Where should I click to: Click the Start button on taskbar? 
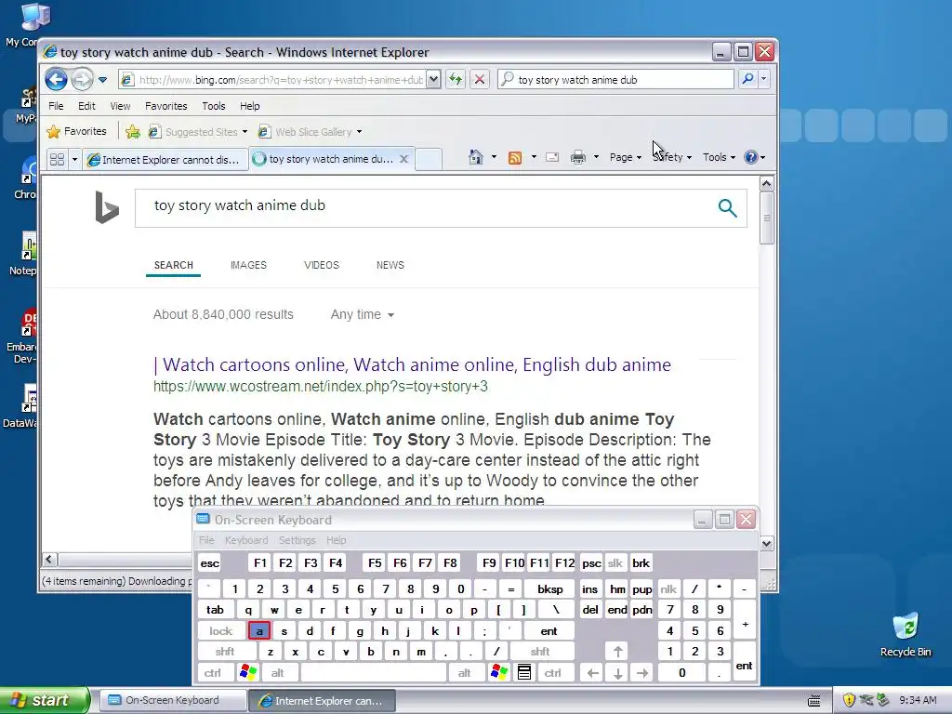(x=45, y=700)
